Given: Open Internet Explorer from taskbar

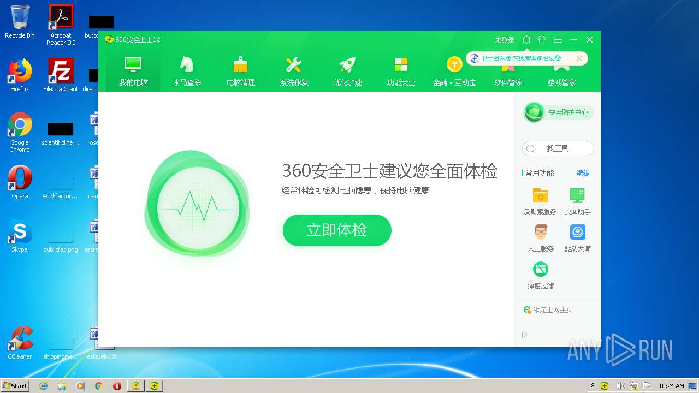Looking at the screenshot, I should [43, 386].
